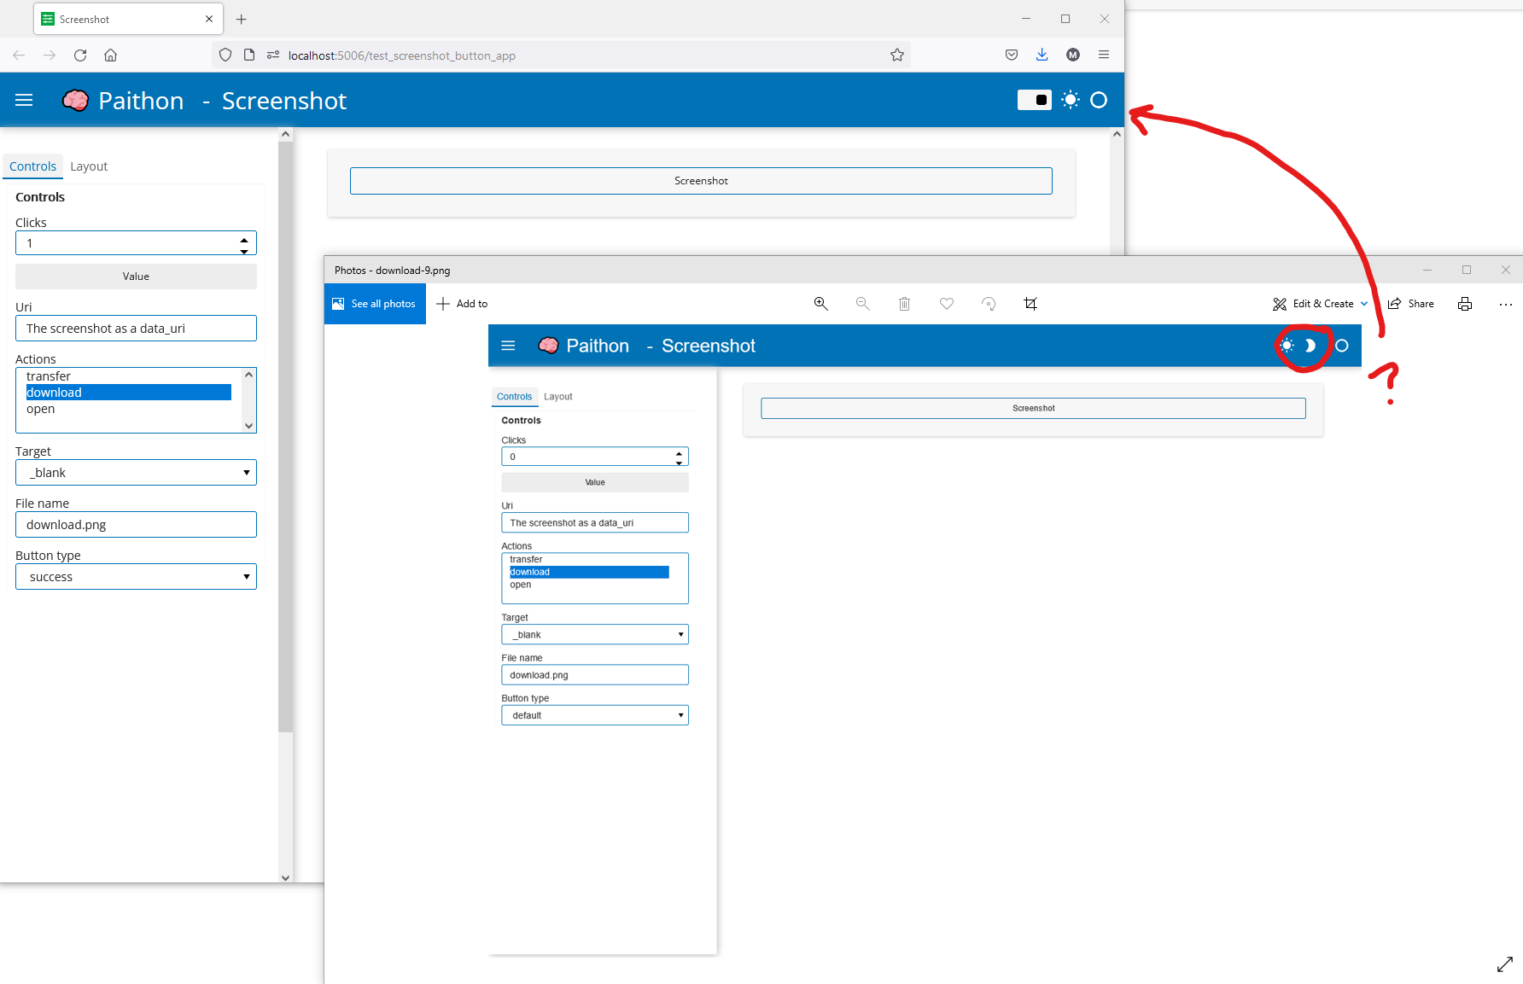1523x984 pixels.
Task: Switch to the Layout tab
Action: [x=89, y=166]
